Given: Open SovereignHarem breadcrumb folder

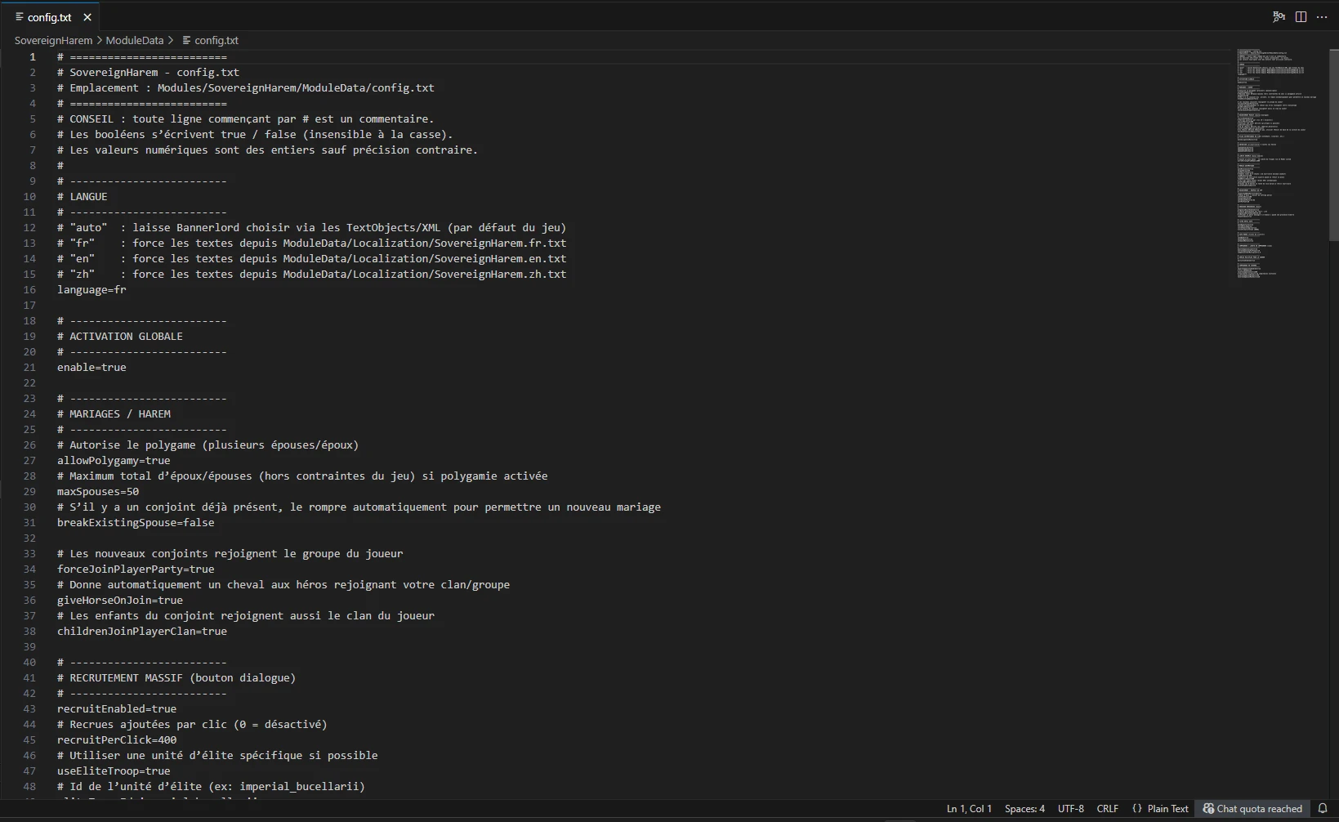Looking at the screenshot, I should click(53, 40).
